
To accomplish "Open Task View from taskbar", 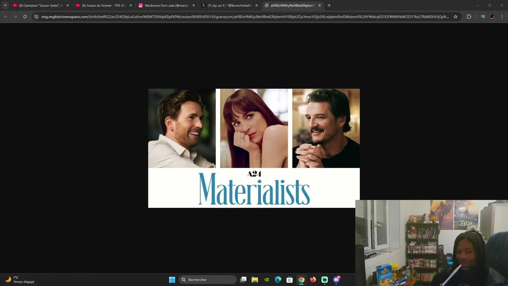I will click(x=243, y=280).
